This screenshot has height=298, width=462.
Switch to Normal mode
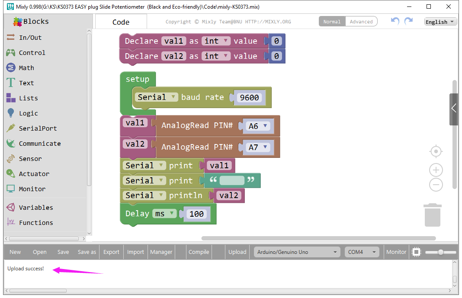tap(332, 22)
